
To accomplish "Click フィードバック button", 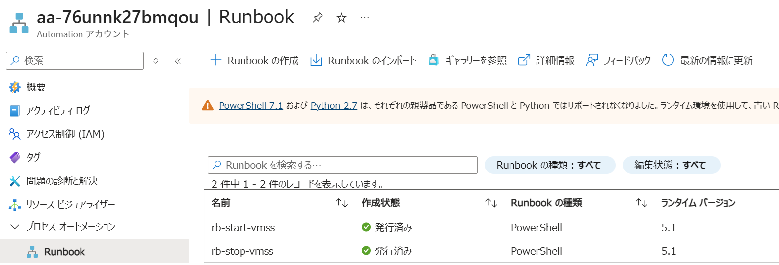I will [x=618, y=60].
